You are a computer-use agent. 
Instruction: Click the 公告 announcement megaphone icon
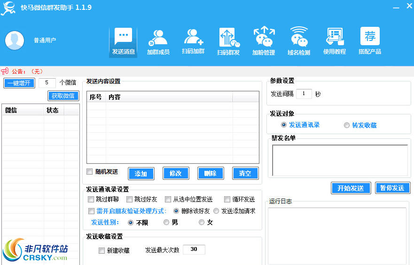5,71
